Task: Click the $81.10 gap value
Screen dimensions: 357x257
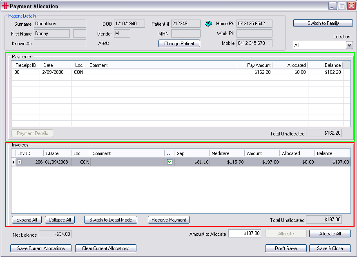Action: point(201,162)
